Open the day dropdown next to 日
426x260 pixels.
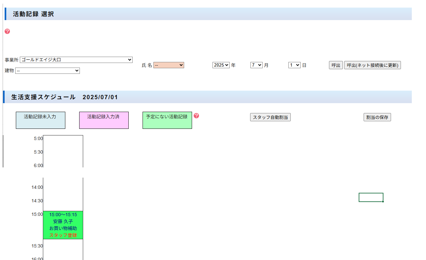click(294, 65)
